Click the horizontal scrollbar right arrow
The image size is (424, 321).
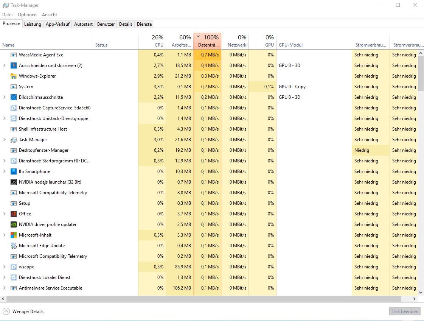pyautogui.click(x=414, y=299)
